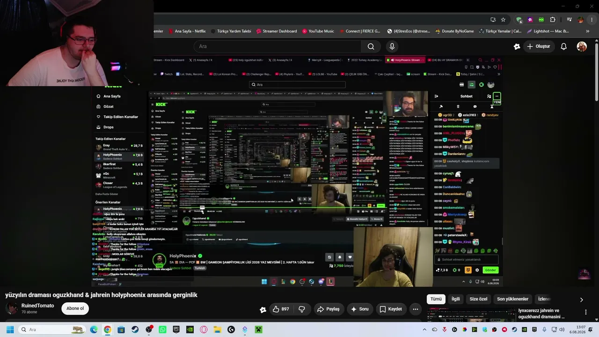Screen dimensions: 599x337
Task: Open the Connect | FIERCE G... bookmark
Action: (x=359, y=31)
